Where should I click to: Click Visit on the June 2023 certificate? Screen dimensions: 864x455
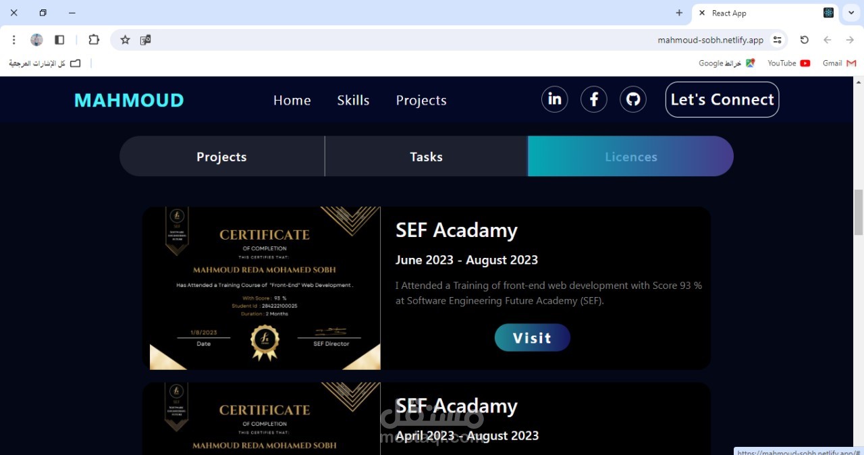(x=532, y=338)
